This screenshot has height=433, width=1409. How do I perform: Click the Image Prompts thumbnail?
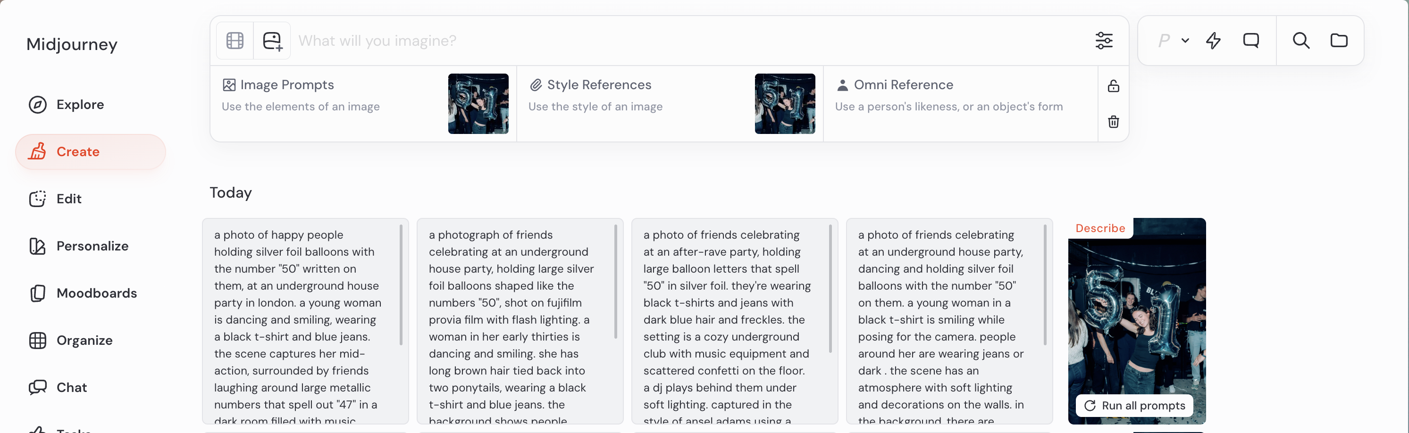[x=478, y=104]
